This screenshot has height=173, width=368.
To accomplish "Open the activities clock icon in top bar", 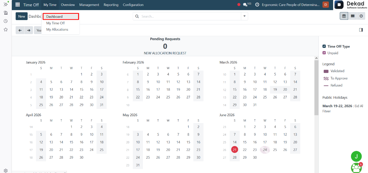I will pos(257,5).
